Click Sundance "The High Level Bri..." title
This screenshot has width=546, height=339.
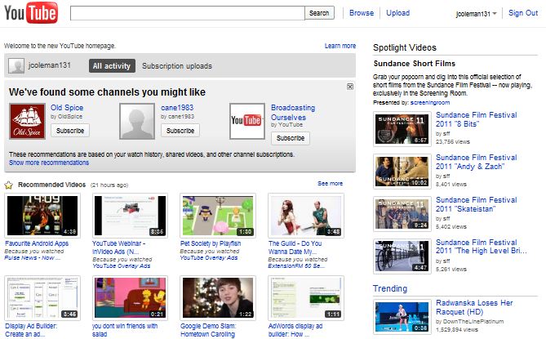[482, 247]
